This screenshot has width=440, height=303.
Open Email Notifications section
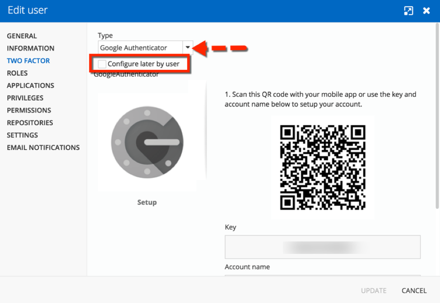click(43, 147)
